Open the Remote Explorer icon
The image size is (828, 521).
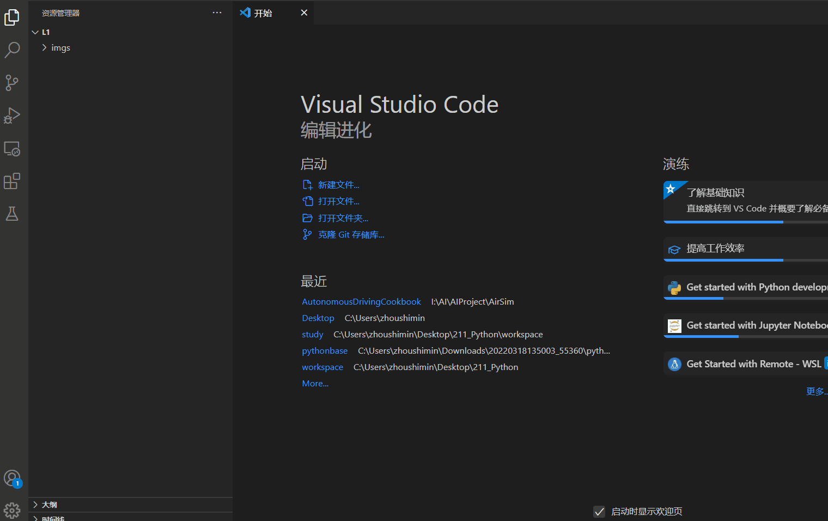pyautogui.click(x=12, y=149)
